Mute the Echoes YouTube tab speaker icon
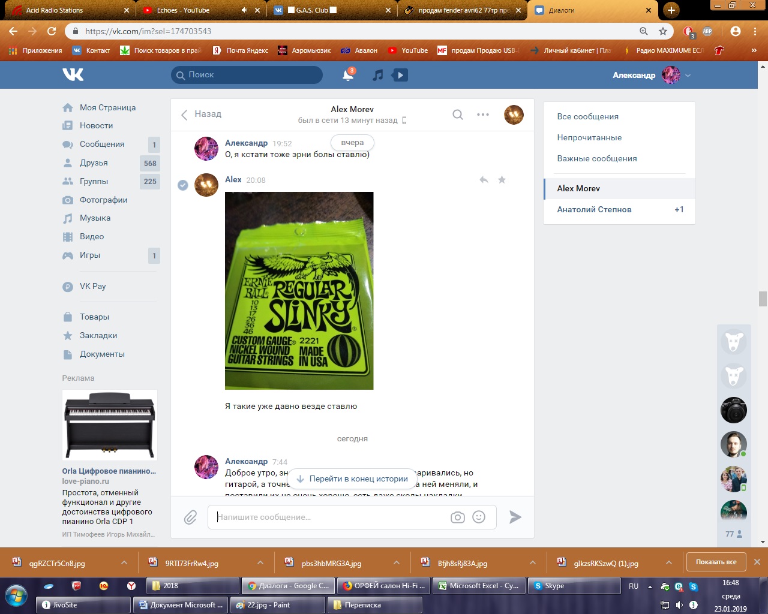This screenshot has width=768, height=614. [244, 10]
